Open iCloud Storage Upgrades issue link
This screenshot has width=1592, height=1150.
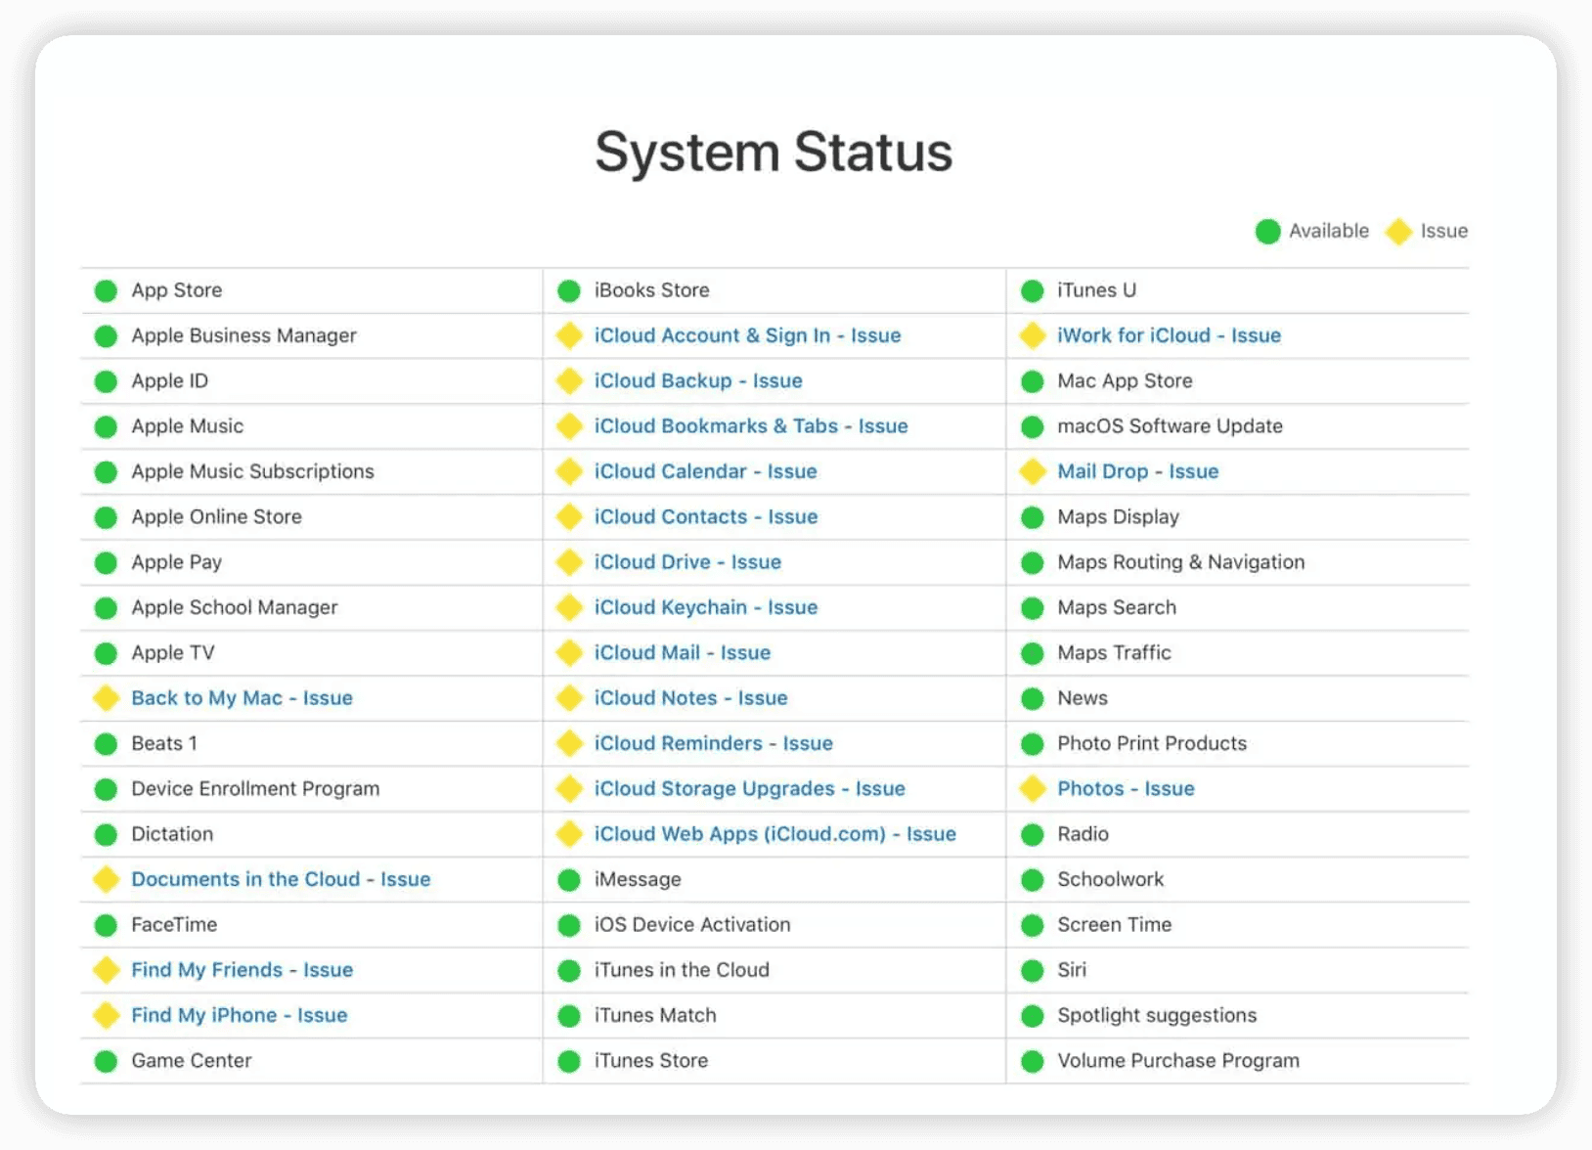(749, 788)
